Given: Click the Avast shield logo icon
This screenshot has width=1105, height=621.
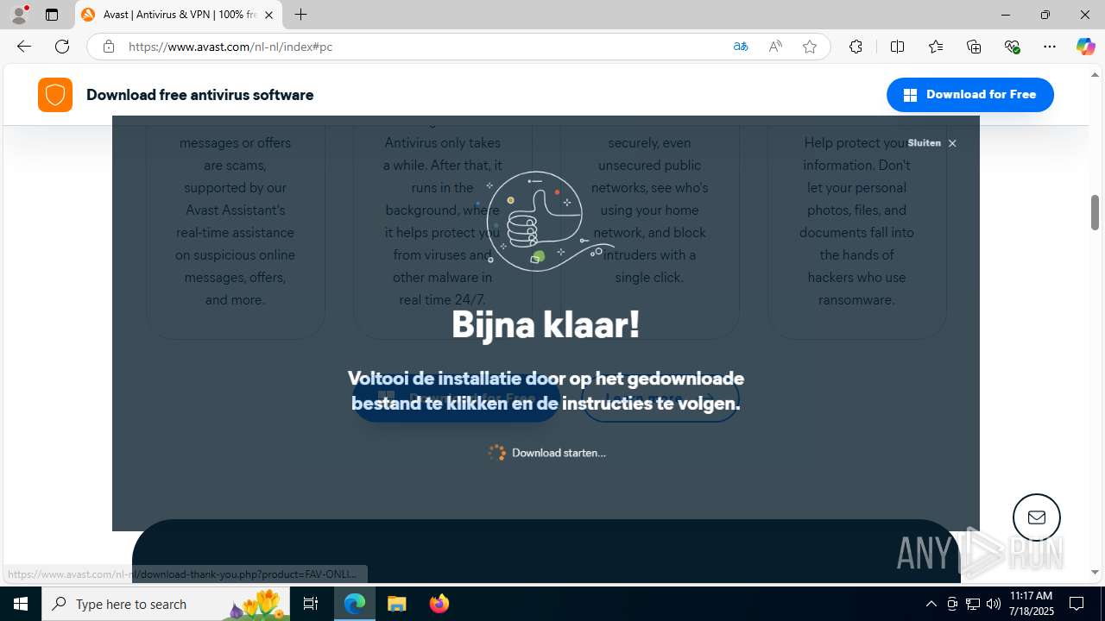Looking at the screenshot, I should point(55,95).
